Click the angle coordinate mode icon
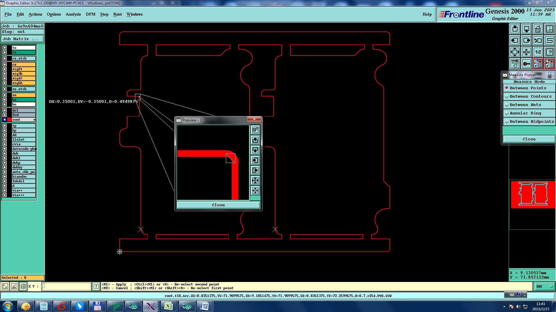556x312 pixels. tap(14, 286)
